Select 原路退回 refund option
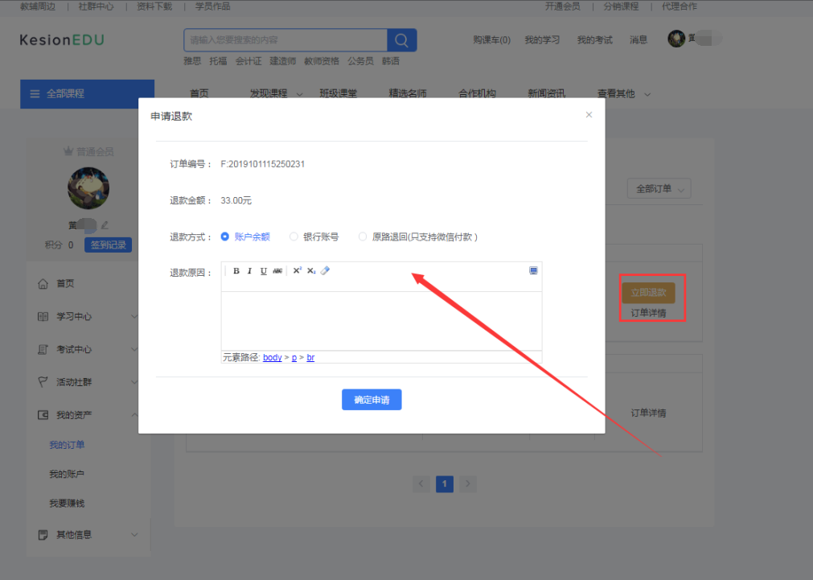The width and height of the screenshot is (813, 580). (x=363, y=237)
